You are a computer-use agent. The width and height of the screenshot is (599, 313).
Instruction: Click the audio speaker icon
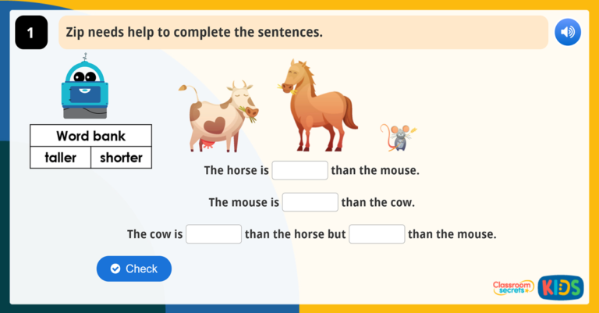567,33
